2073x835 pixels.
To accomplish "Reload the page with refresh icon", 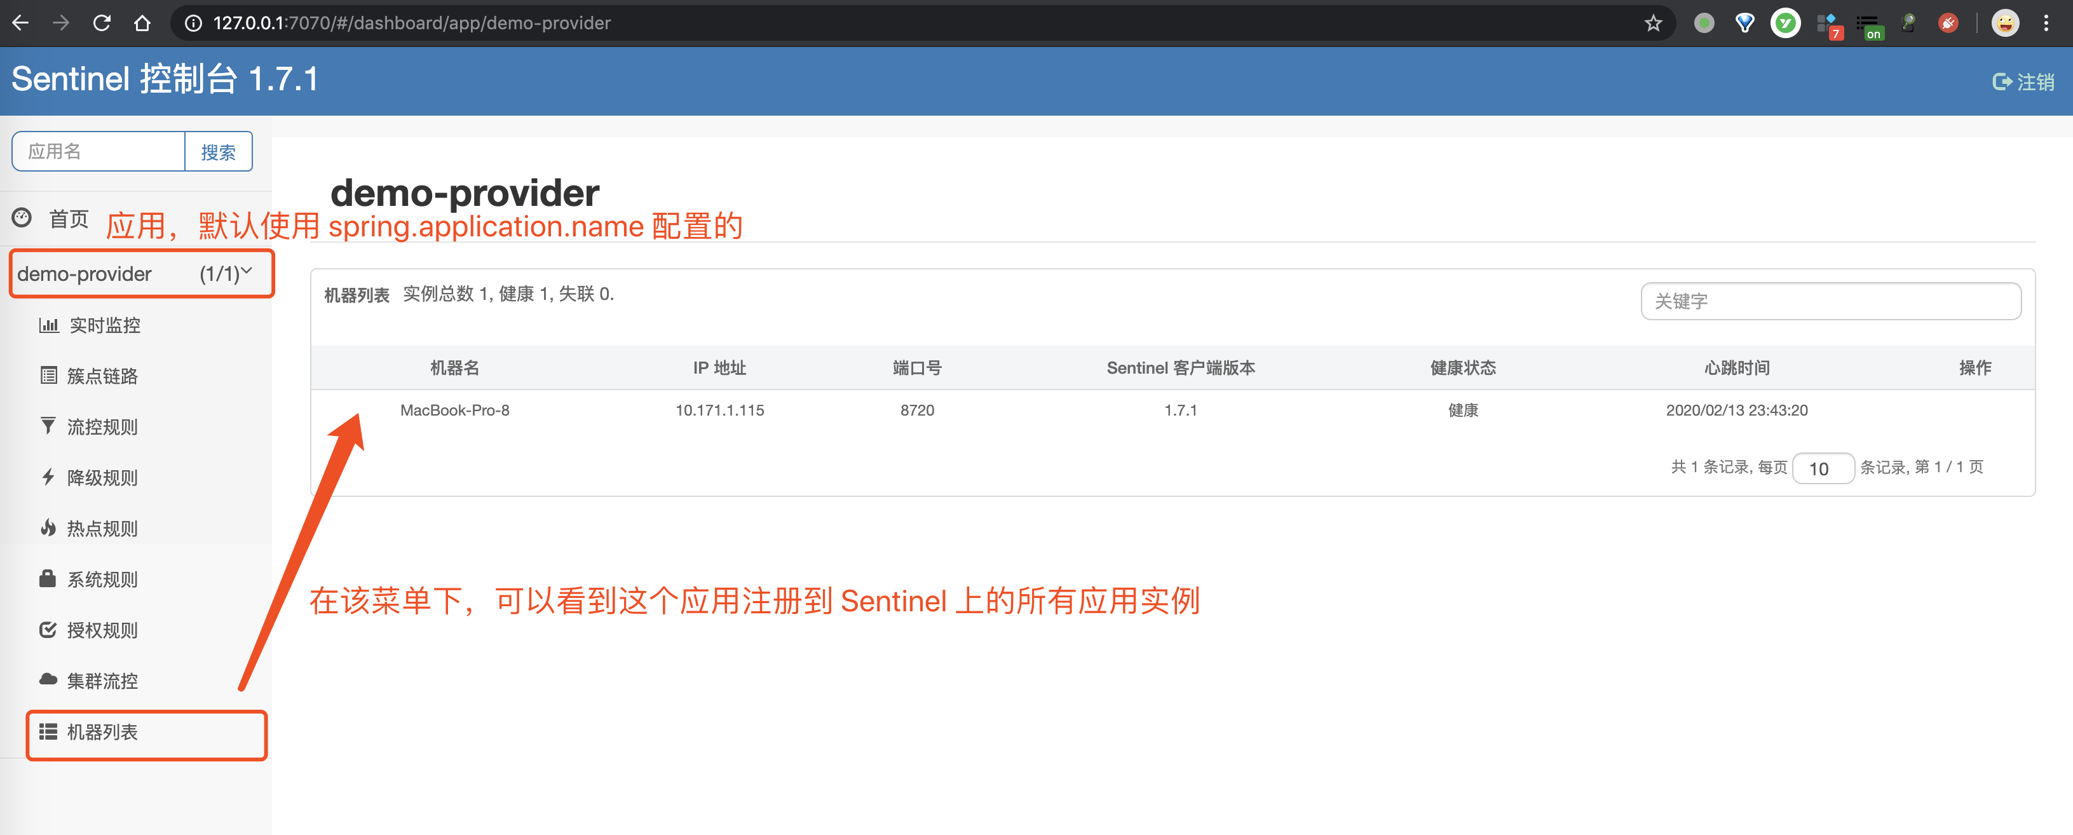I will click(102, 22).
